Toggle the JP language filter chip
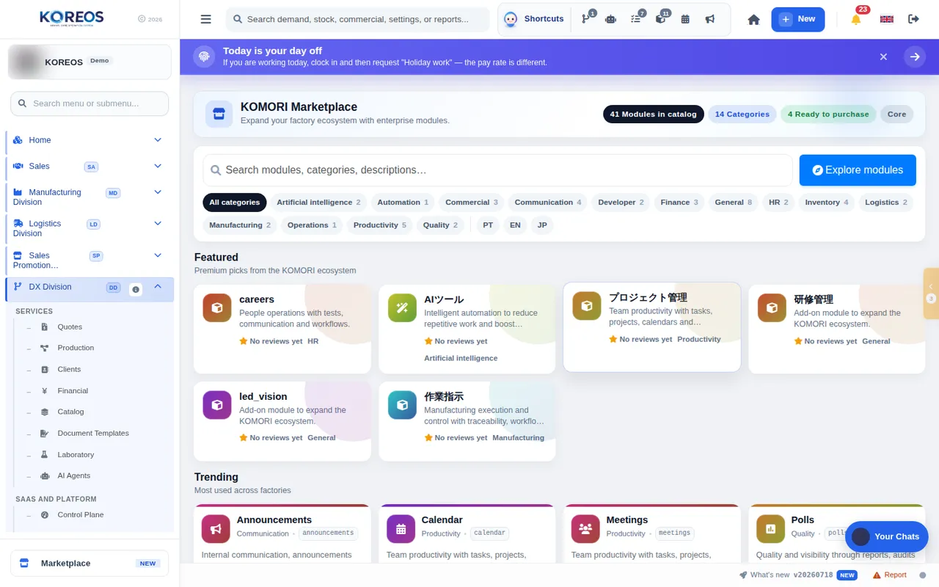Screen dimensions: 939x587 point(542,225)
